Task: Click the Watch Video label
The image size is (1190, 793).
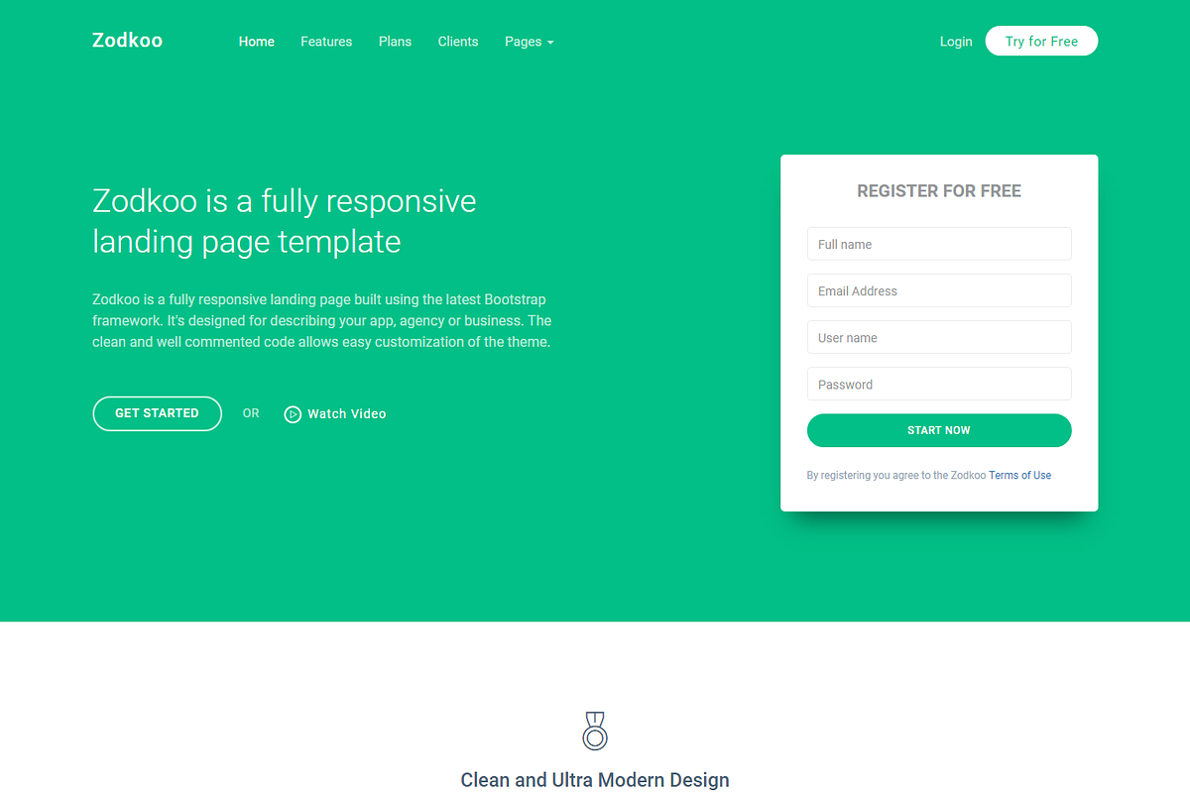Action: point(346,413)
